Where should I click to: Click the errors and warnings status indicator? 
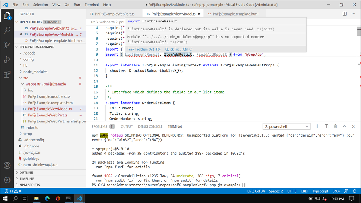[13, 191]
